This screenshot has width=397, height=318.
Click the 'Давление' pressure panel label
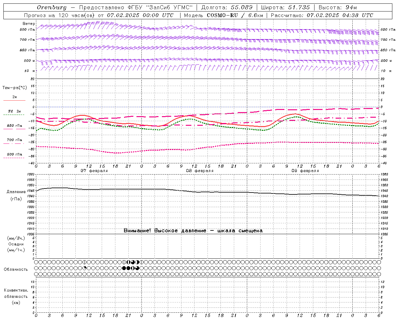(x=16, y=192)
